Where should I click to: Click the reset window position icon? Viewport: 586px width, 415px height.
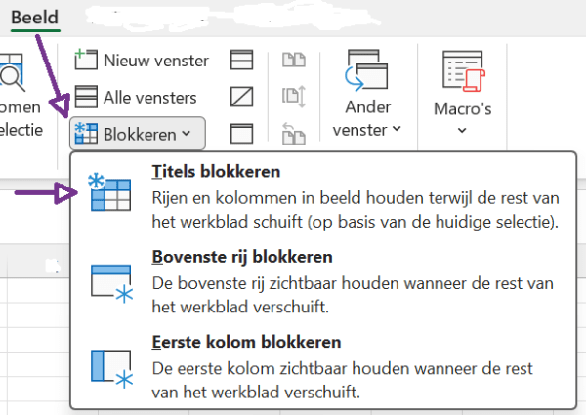point(294,134)
